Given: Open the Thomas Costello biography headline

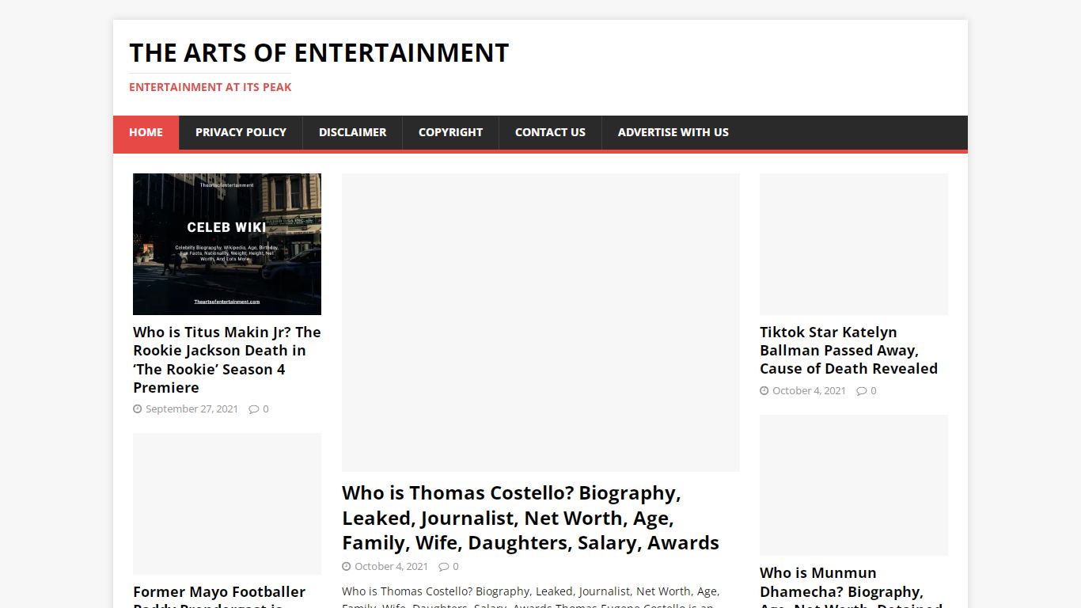Looking at the screenshot, I should tap(530, 518).
